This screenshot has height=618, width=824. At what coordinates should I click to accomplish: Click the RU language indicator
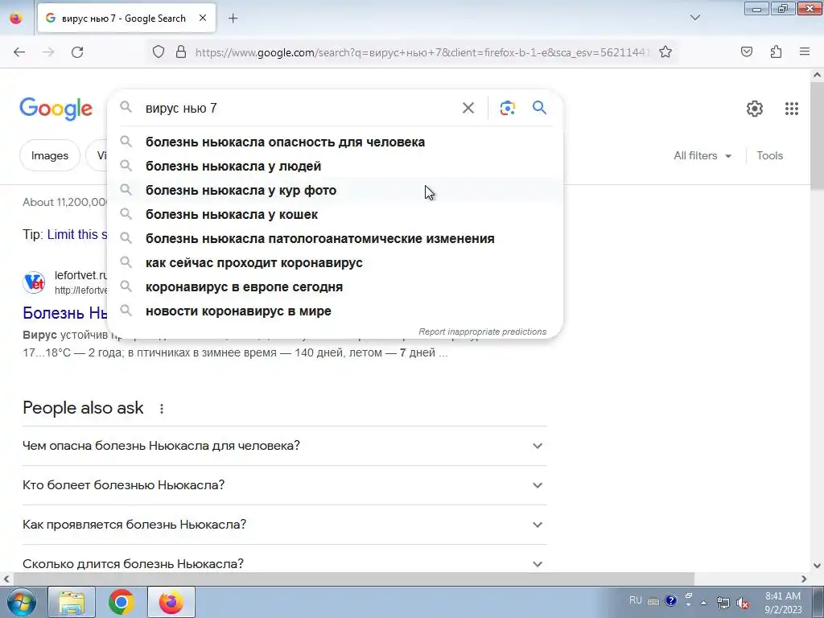(x=636, y=600)
